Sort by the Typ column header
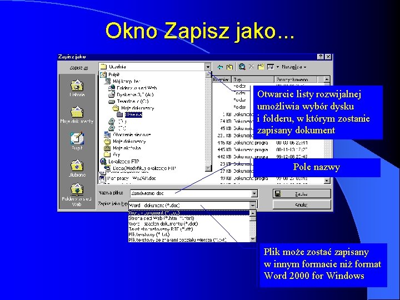Image resolution: width=400 pixels, height=300 pixels. (253, 79)
